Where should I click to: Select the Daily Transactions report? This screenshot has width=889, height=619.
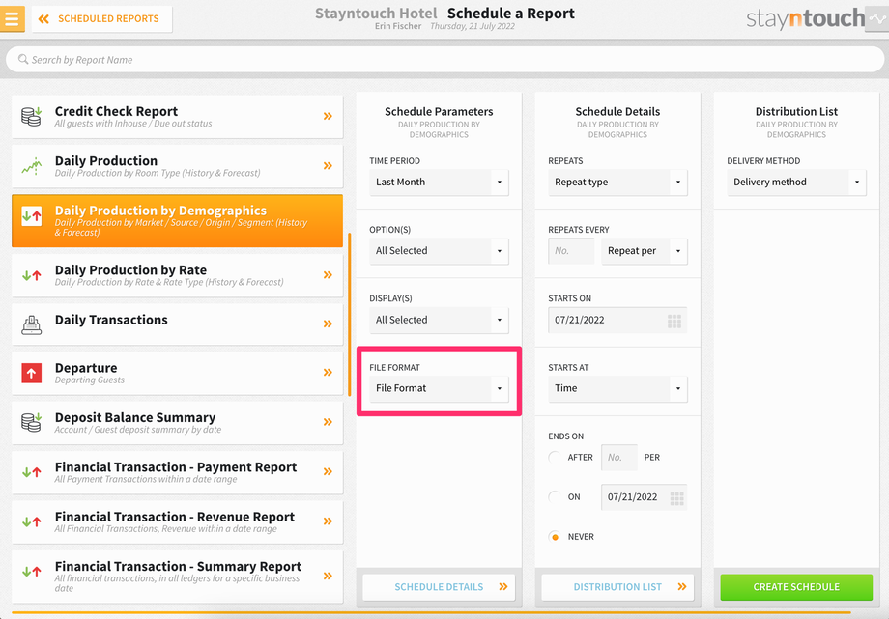[177, 324]
